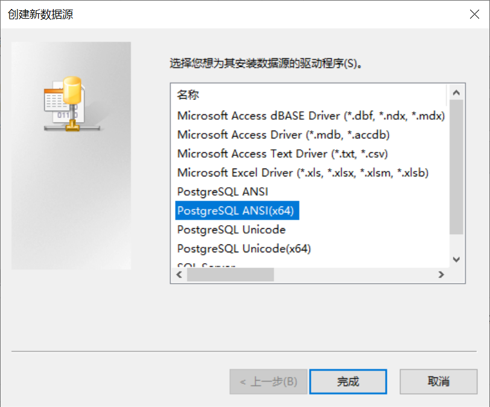Select Microsoft Access Driver (*.mdb, *.accdb)
490x407 pixels.
click(284, 134)
